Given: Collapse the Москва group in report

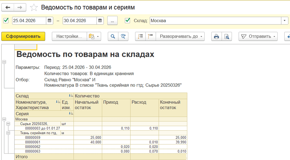Looking at the screenshot, I should (x=4, y=119).
